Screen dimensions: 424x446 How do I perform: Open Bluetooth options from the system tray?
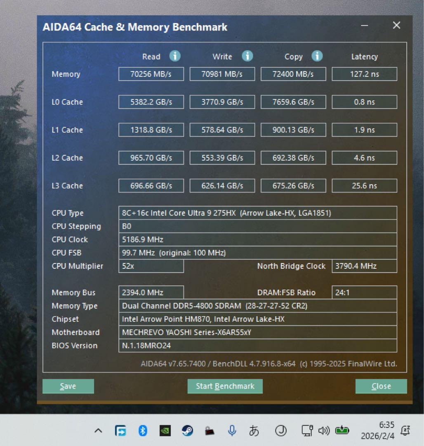click(x=142, y=430)
